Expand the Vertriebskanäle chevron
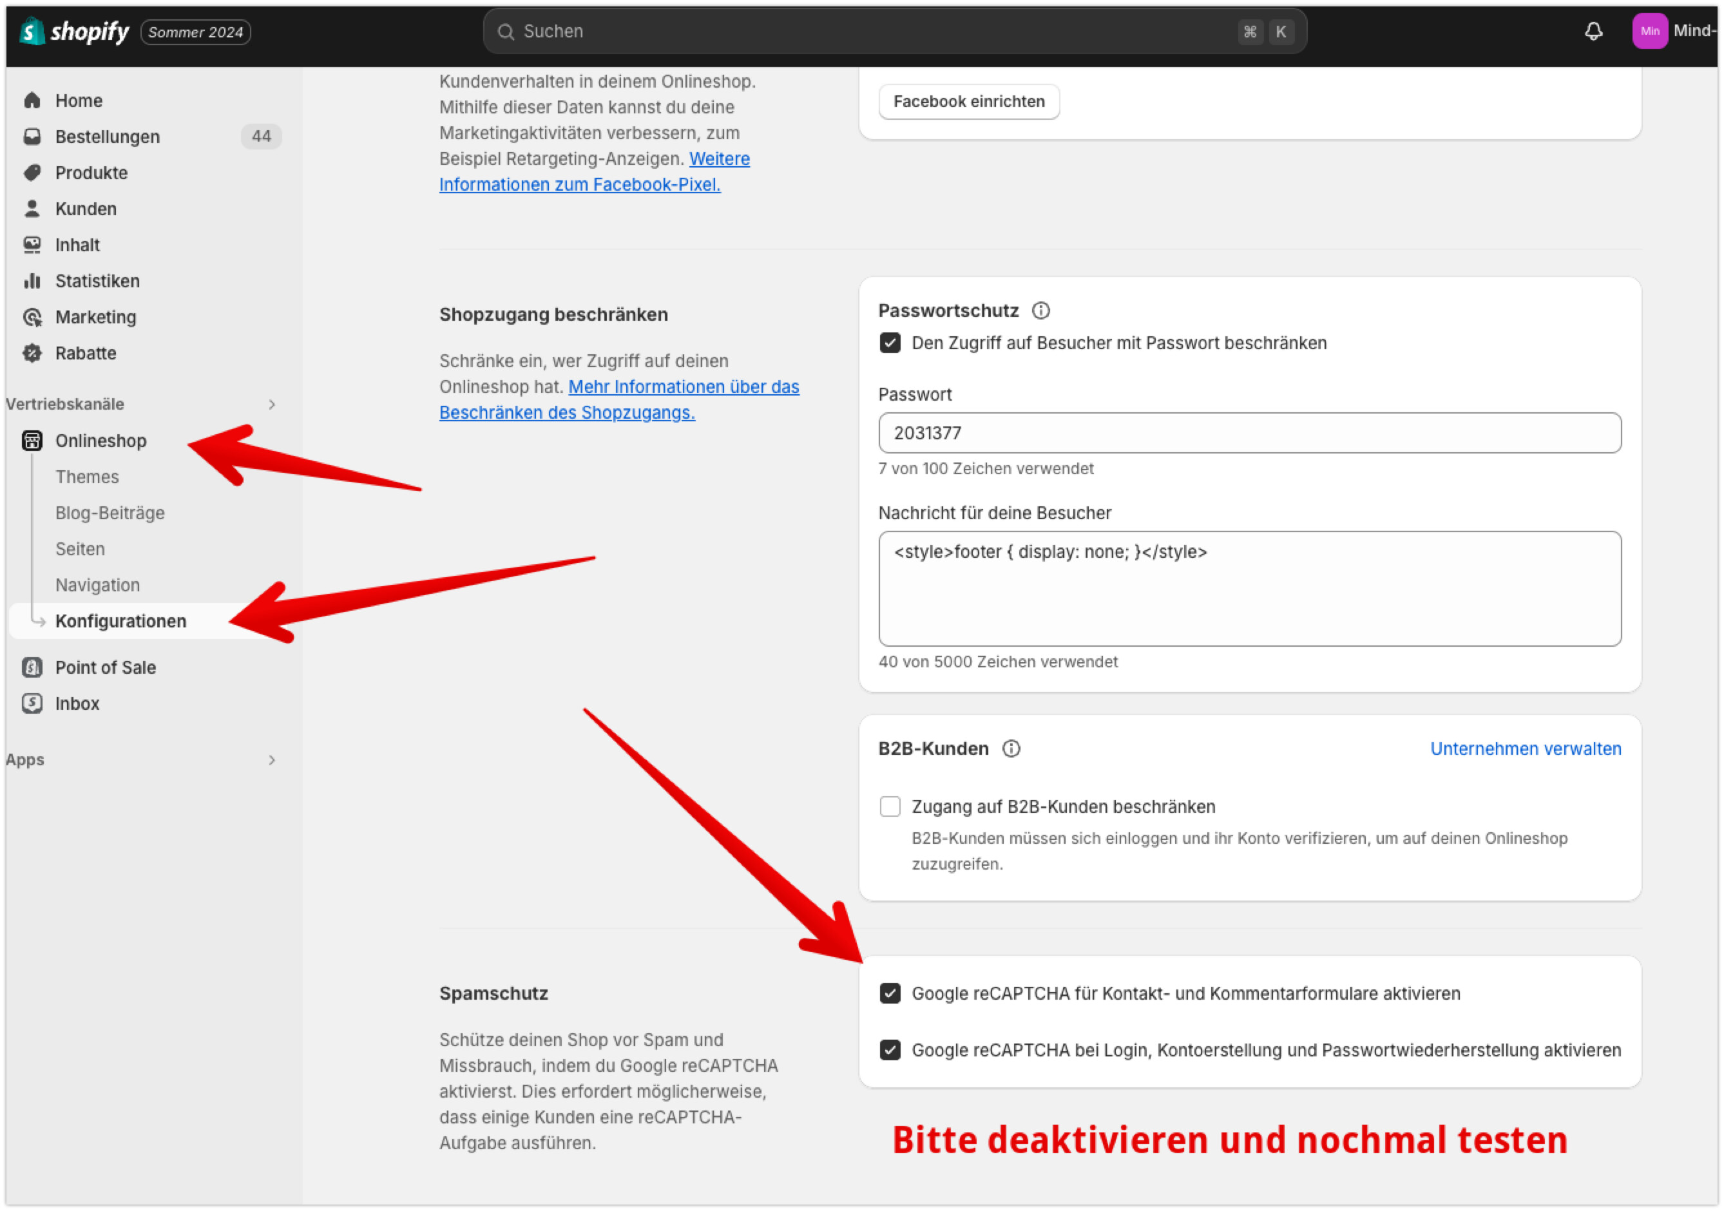The height and width of the screenshot is (1211, 1724). coord(272,405)
